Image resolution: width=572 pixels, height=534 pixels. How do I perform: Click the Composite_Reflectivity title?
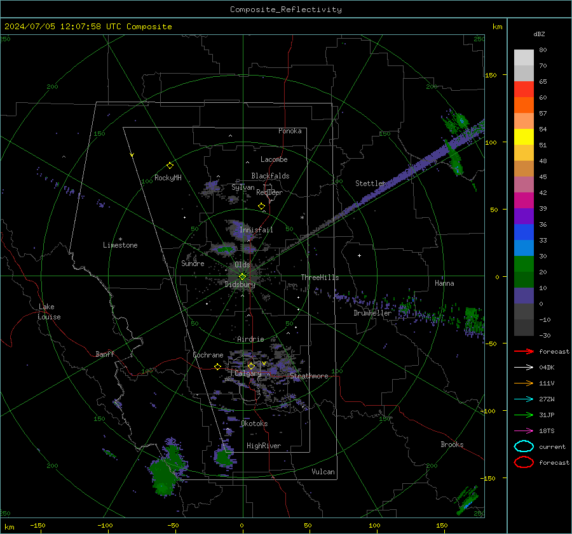(285, 10)
